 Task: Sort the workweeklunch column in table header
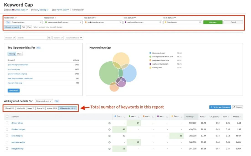point(167,117)
